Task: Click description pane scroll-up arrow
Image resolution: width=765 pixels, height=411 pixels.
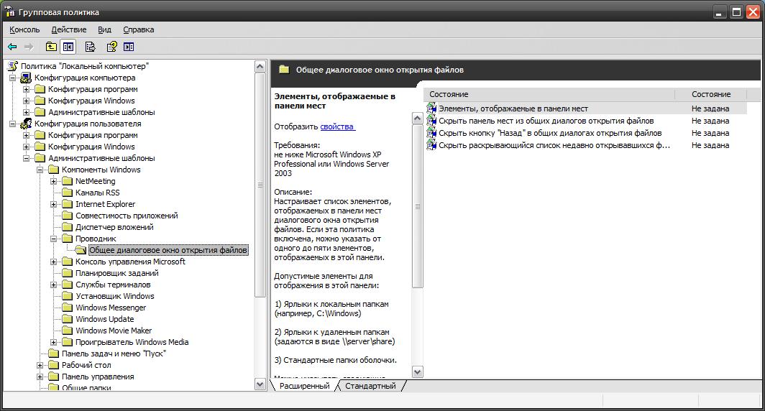Action: click(417, 118)
